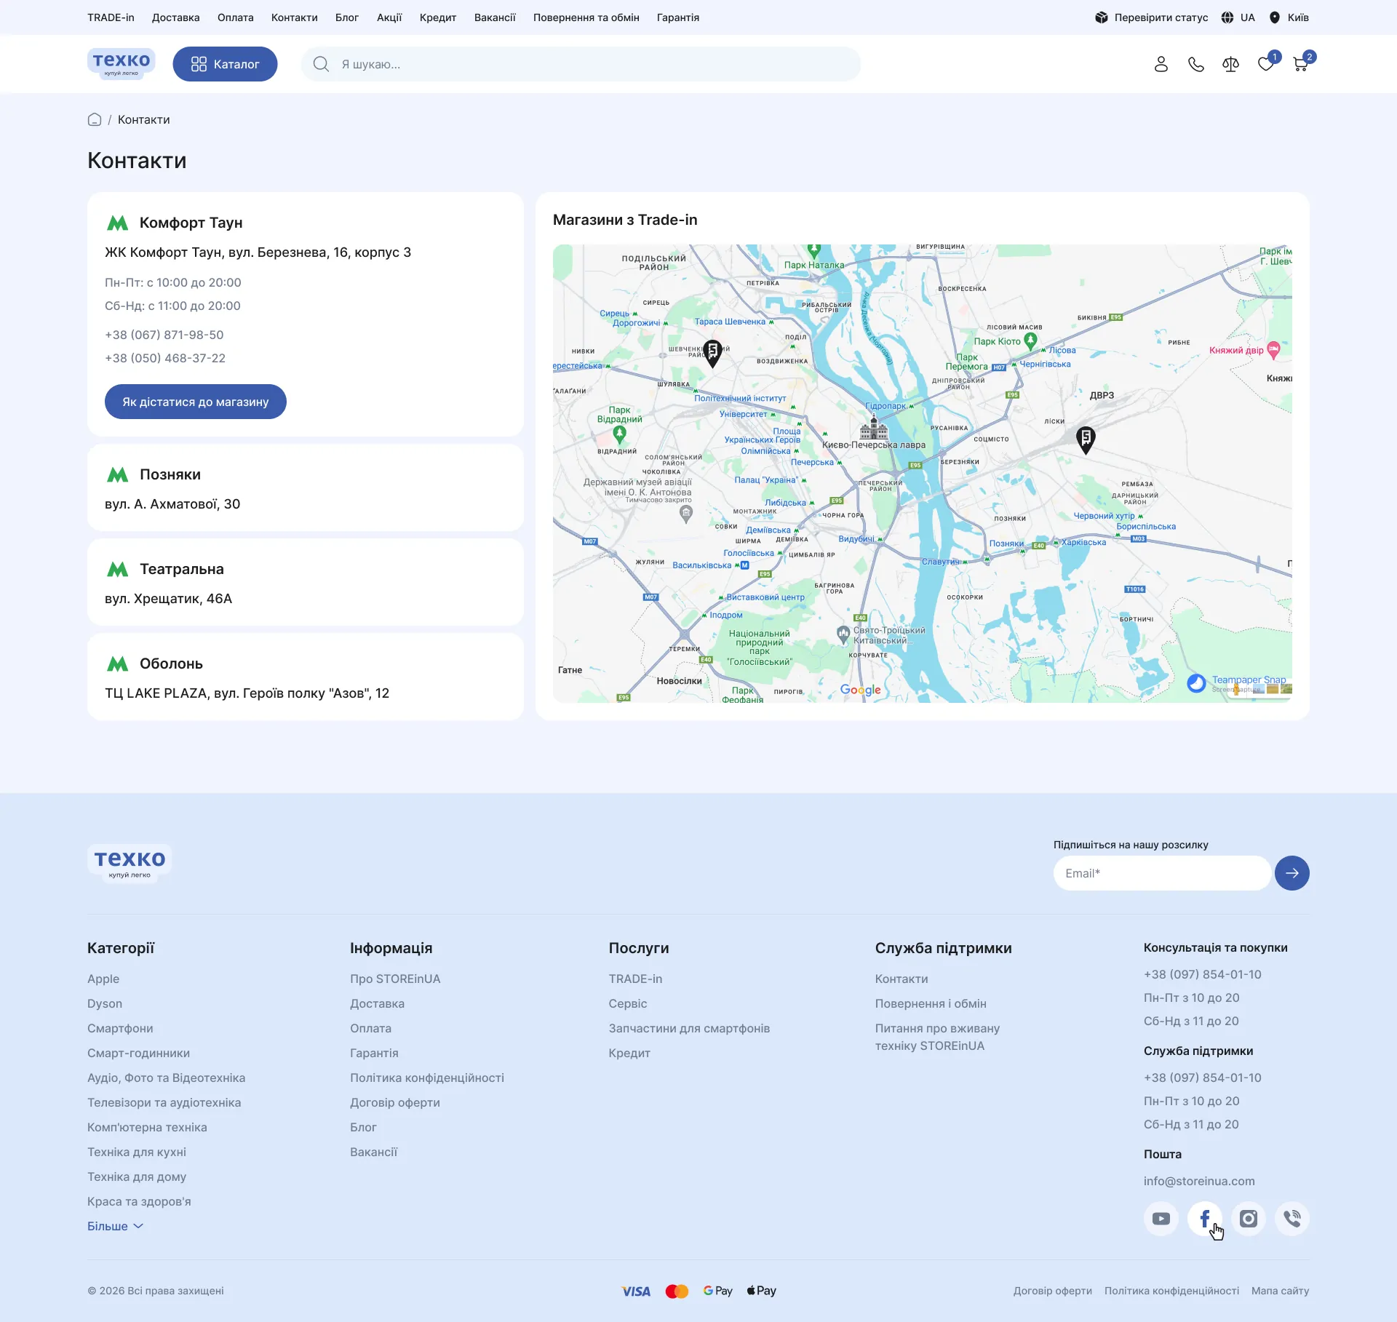The height and width of the screenshot is (1322, 1397).
Task: Submit the newsletter arrow button
Action: coord(1292,873)
